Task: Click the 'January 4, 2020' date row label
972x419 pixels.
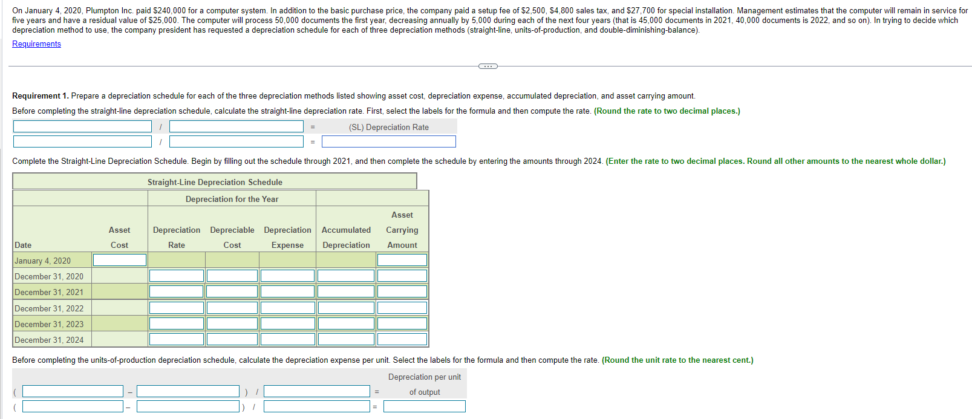Action: coord(42,261)
